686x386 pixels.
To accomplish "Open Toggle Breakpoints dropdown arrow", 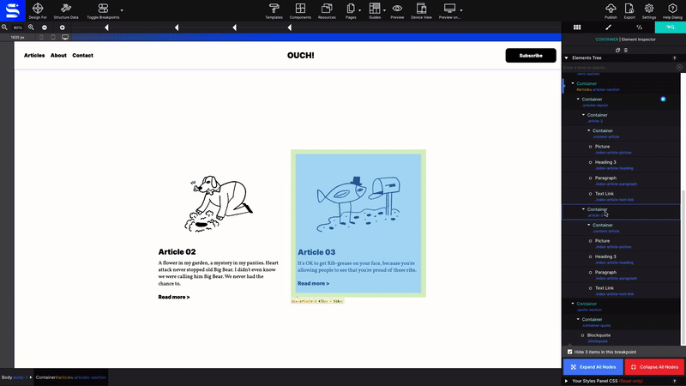I will tap(122, 10).
